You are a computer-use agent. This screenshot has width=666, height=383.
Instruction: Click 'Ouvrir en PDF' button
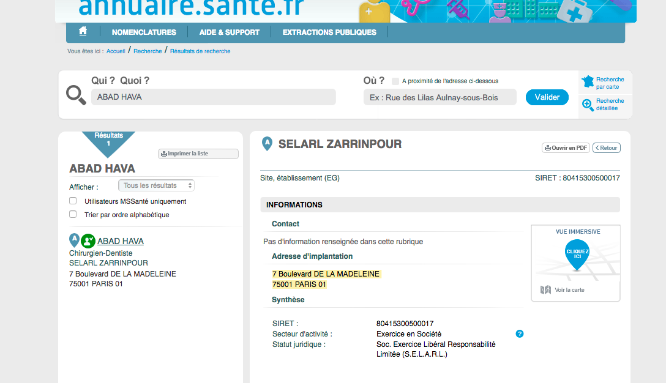566,148
